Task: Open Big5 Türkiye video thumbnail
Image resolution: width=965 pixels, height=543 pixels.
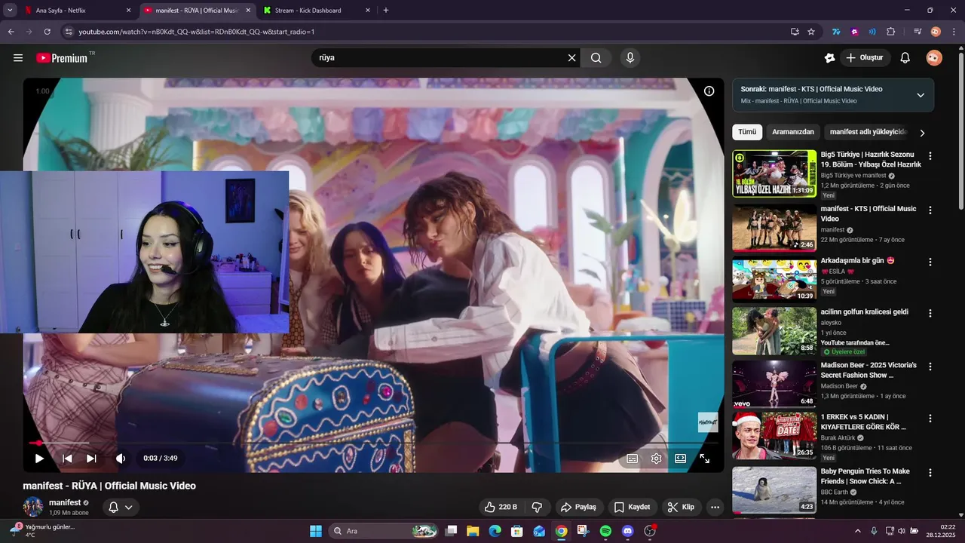Action: tap(774, 174)
